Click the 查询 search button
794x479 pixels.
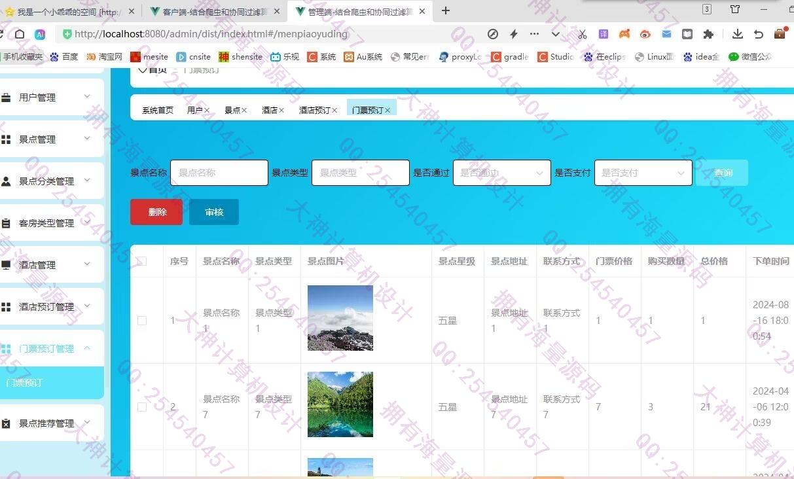tap(723, 173)
